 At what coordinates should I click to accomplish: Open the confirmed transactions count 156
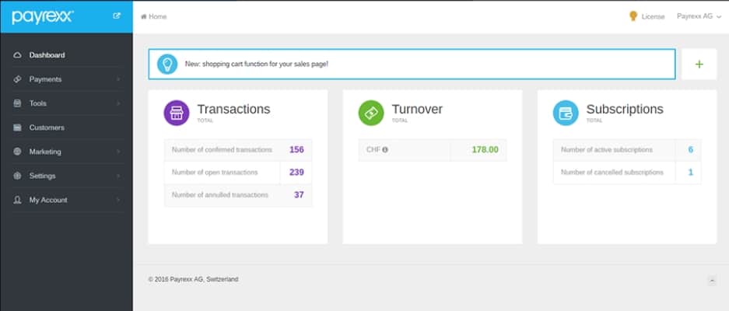[296, 149]
